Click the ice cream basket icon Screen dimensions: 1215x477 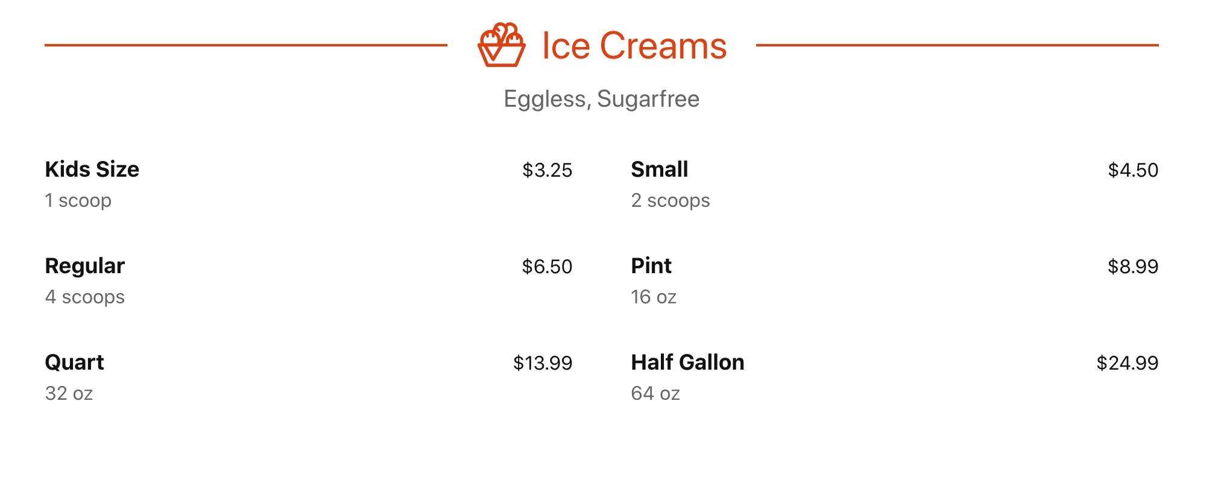click(501, 45)
